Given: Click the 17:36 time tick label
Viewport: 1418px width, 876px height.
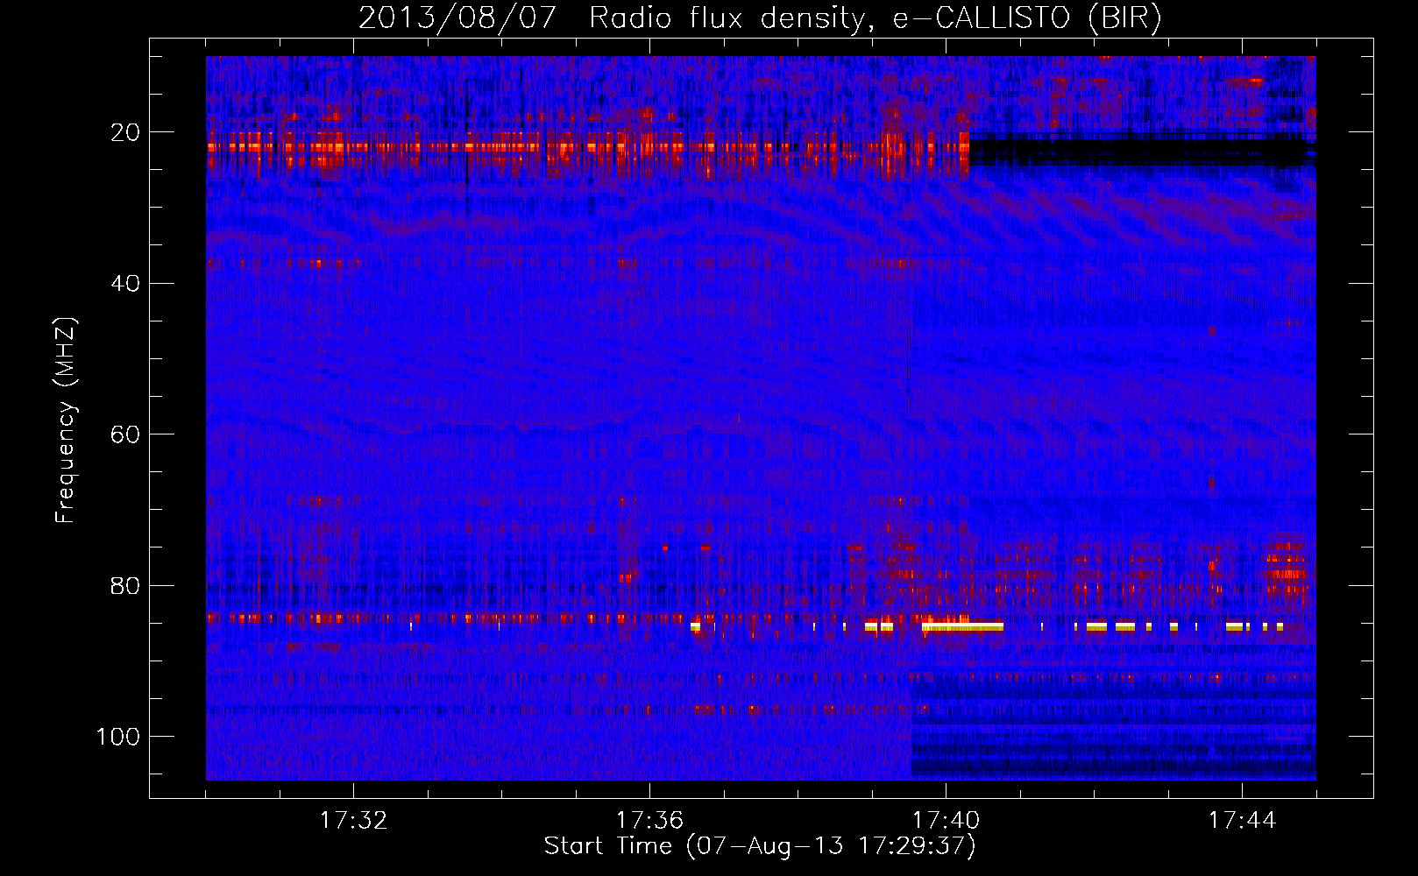Looking at the screenshot, I should point(649,821).
